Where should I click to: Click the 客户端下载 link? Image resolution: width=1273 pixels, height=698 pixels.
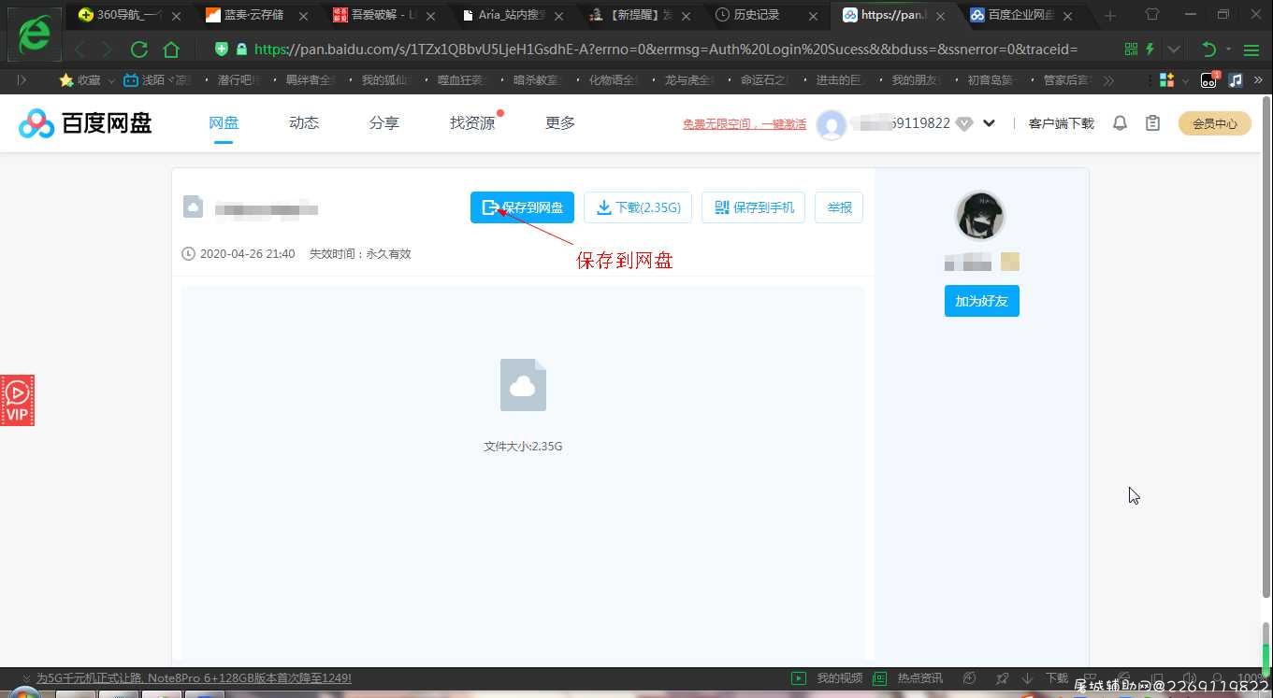point(1061,123)
